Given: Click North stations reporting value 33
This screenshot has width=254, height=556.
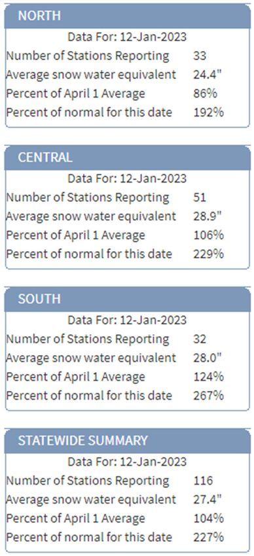Looking at the screenshot, I should [x=200, y=56].
